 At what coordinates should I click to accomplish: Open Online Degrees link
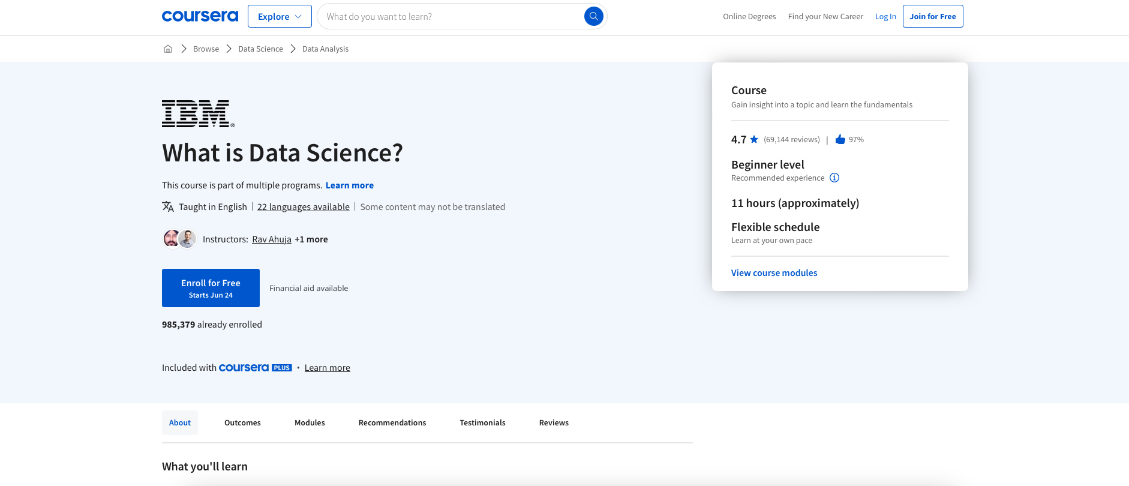[749, 16]
